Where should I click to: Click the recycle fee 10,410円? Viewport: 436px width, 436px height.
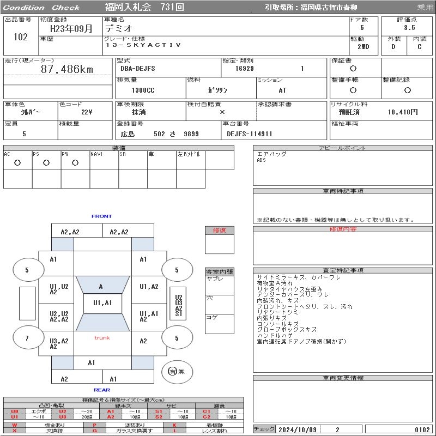403,112
